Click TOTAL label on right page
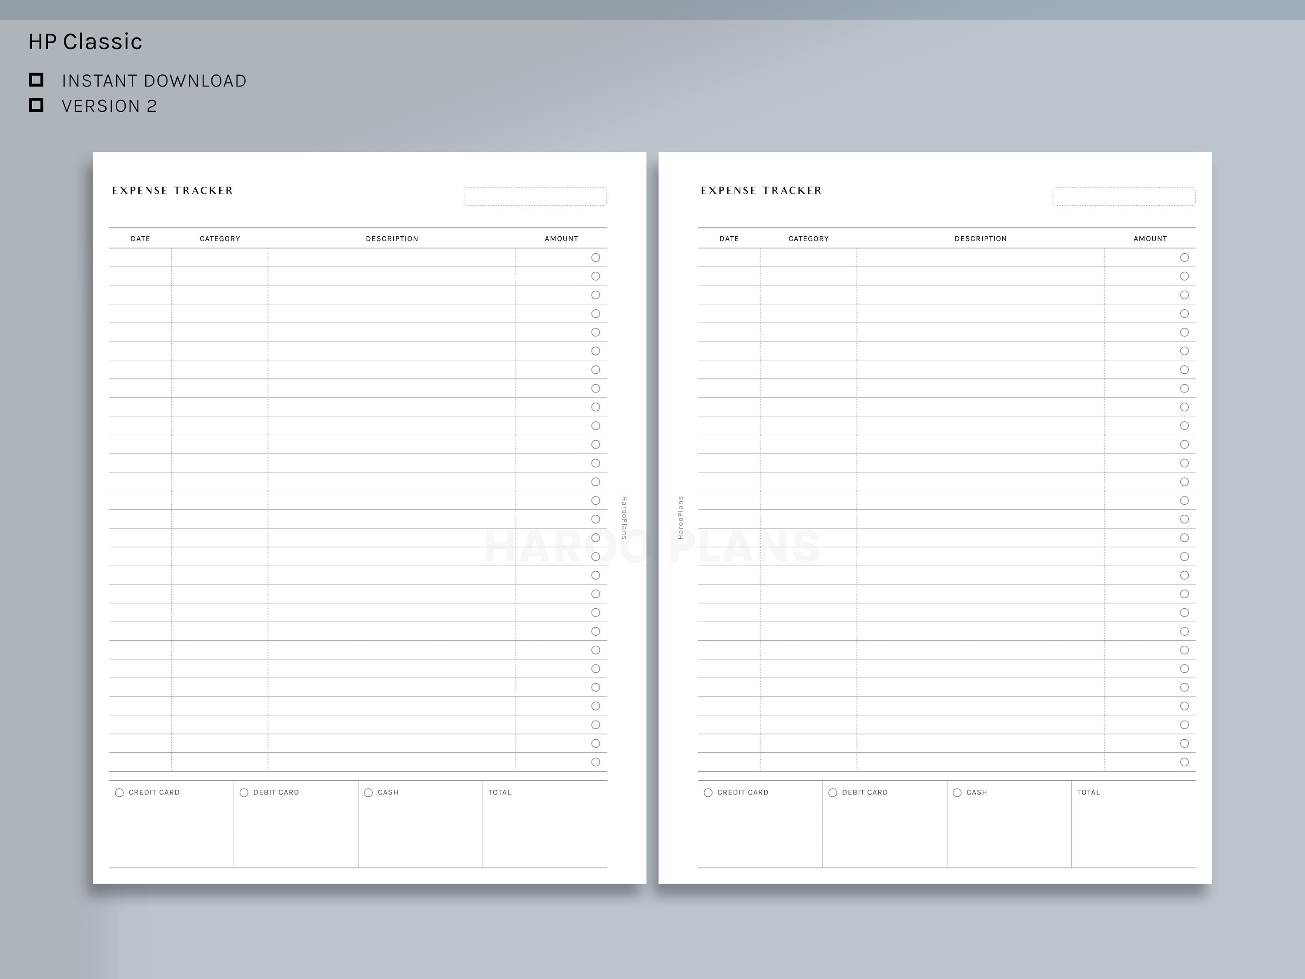This screenshot has height=979, width=1305. pyautogui.click(x=1088, y=792)
